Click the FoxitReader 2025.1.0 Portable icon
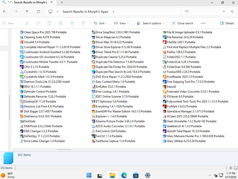Viewport: 238px width, 179px height. [165, 77]
